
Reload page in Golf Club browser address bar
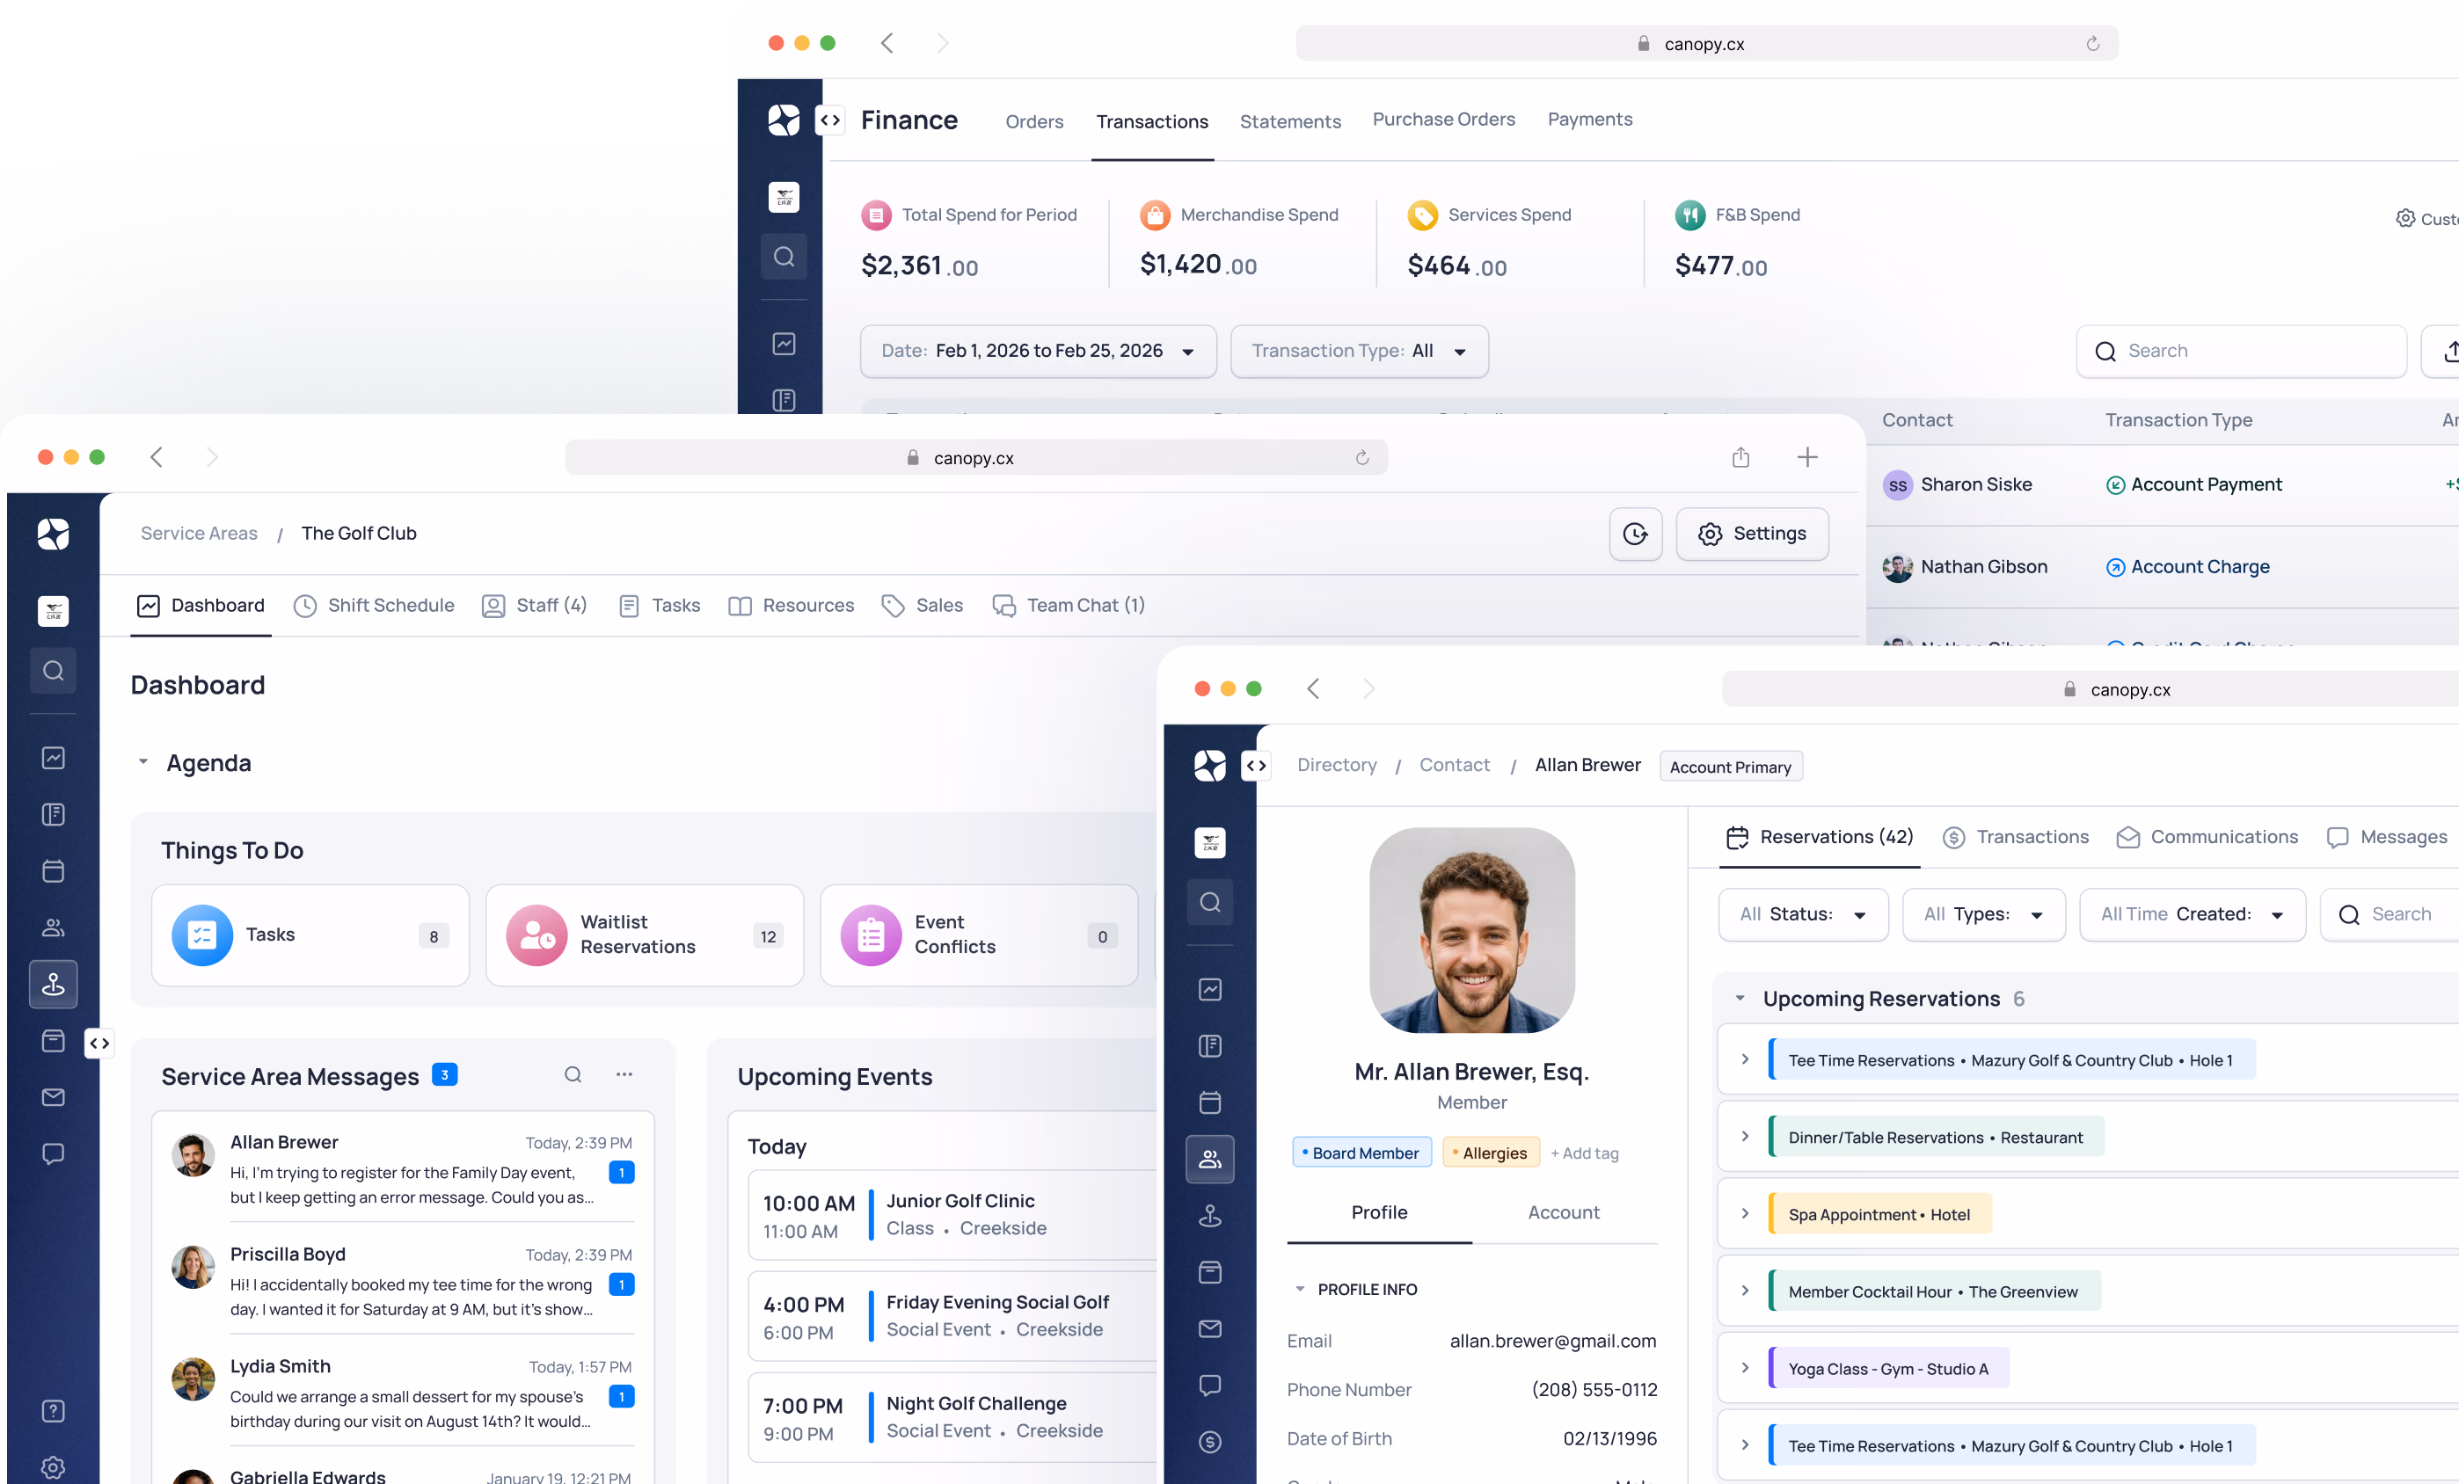point(1361,457)
